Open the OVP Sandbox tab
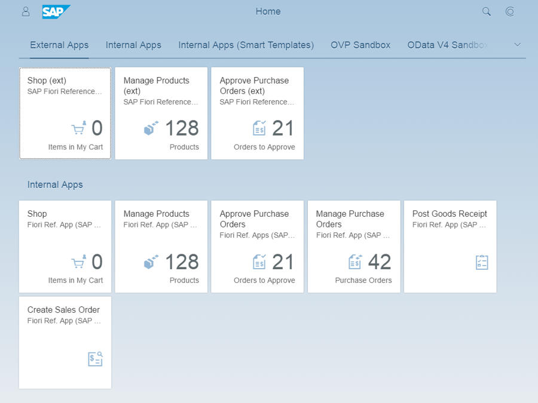Viewport: 538px width, 403px height. click(x=360, y=45)
